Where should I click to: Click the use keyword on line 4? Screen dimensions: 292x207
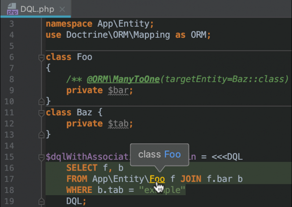pyautogui.click(x=54, y=35)
